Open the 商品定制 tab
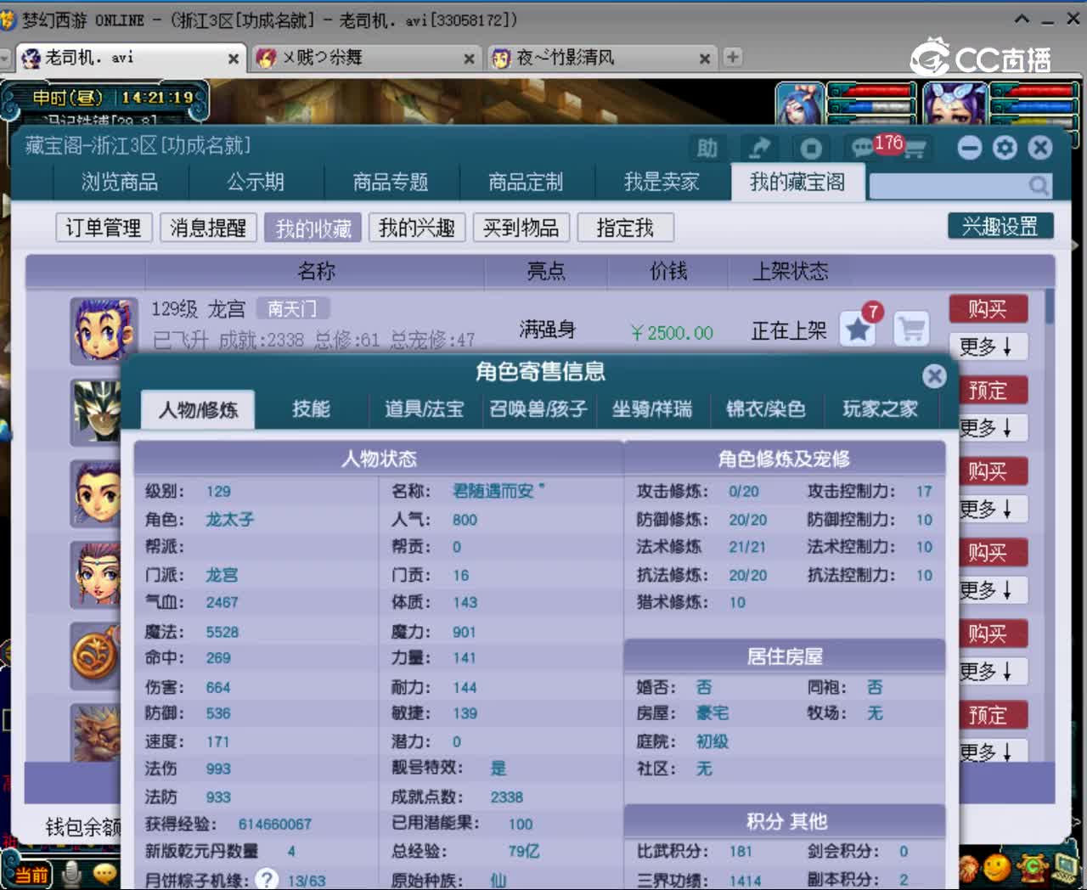1087x890 pixels. coord(526,182)
